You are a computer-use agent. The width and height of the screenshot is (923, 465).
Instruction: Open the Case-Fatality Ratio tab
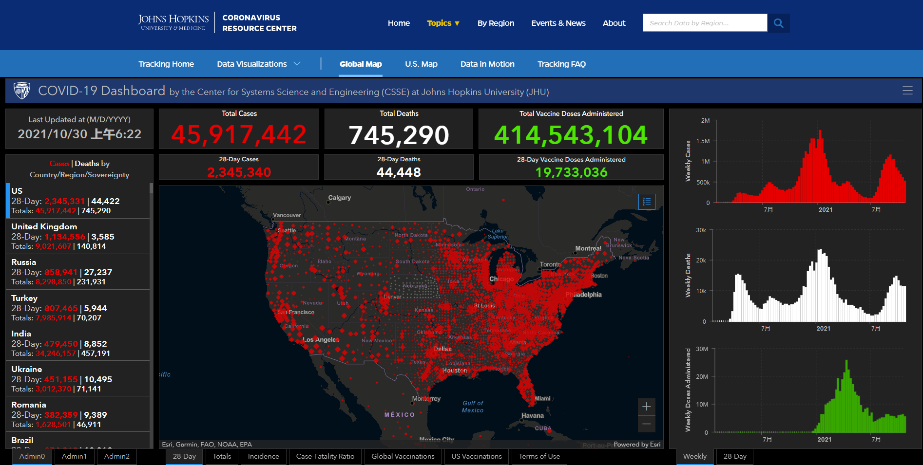(x=326, y=457)
